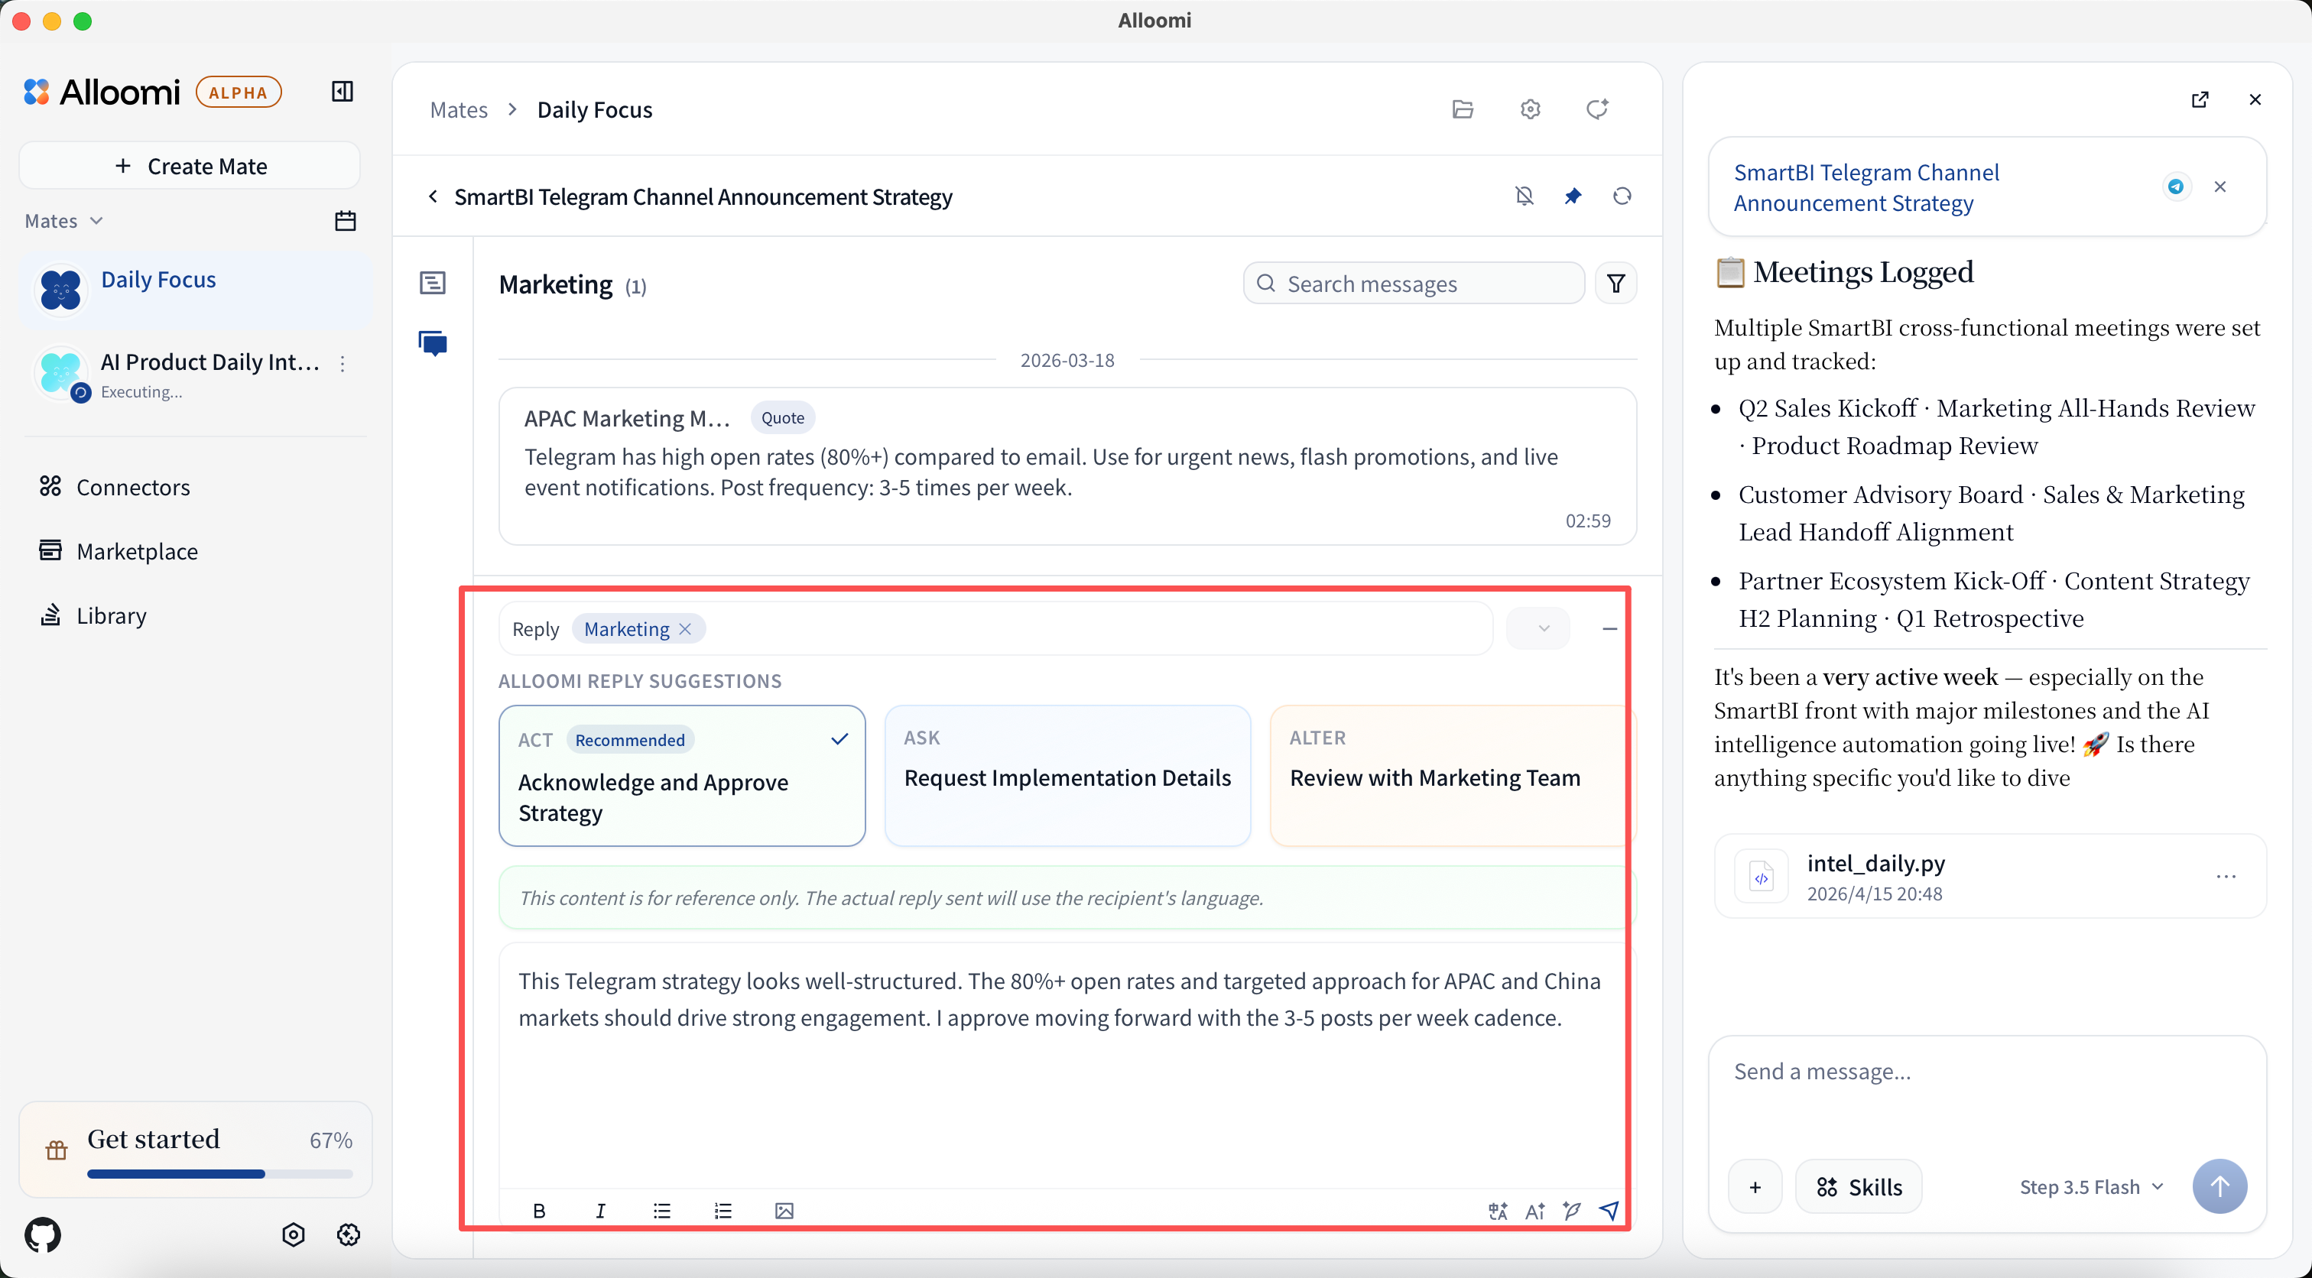Unpin the conversation using the pin icon

(x=1573, y=196)
